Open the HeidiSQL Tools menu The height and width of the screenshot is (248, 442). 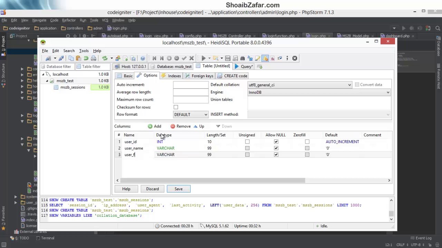84,51
